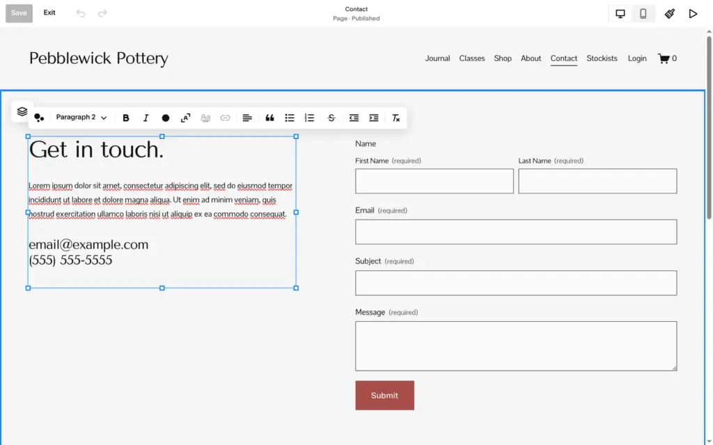Click the Submit button
Screen dimensions: 713x445
[384, 396]
